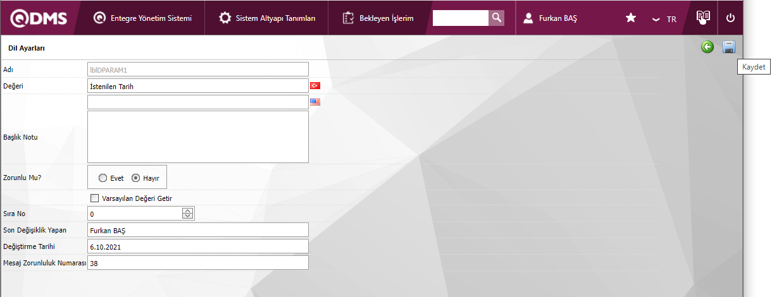Click the green back arrow icon
The height and width of the screenshot is (297, 772).
click(707, 47)
